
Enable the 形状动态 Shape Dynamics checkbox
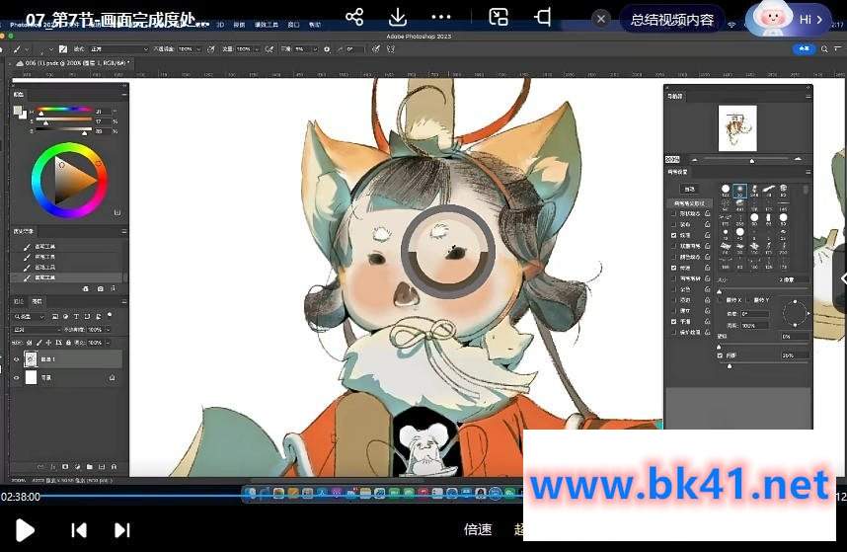[x=673, y=213]
